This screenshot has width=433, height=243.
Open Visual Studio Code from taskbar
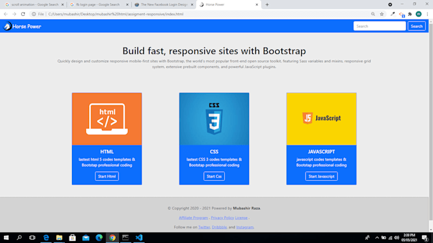pos(139,237)
